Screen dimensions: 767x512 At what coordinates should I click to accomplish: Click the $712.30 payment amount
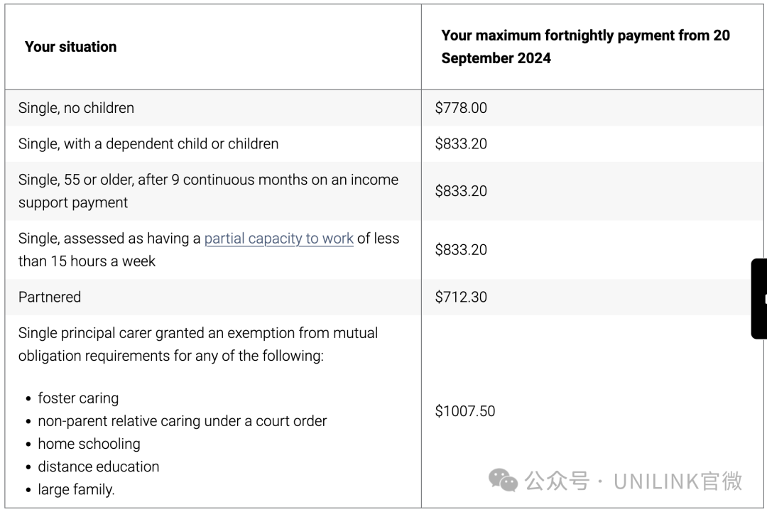click(461, 297)
